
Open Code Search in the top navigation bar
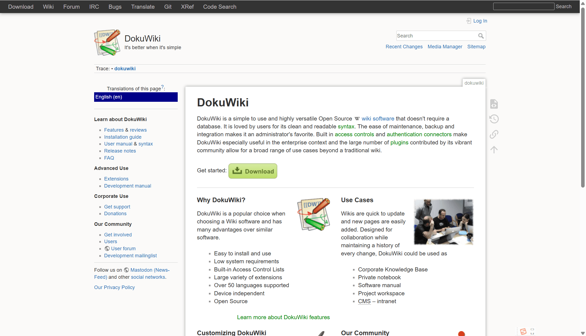pos(220,7)
